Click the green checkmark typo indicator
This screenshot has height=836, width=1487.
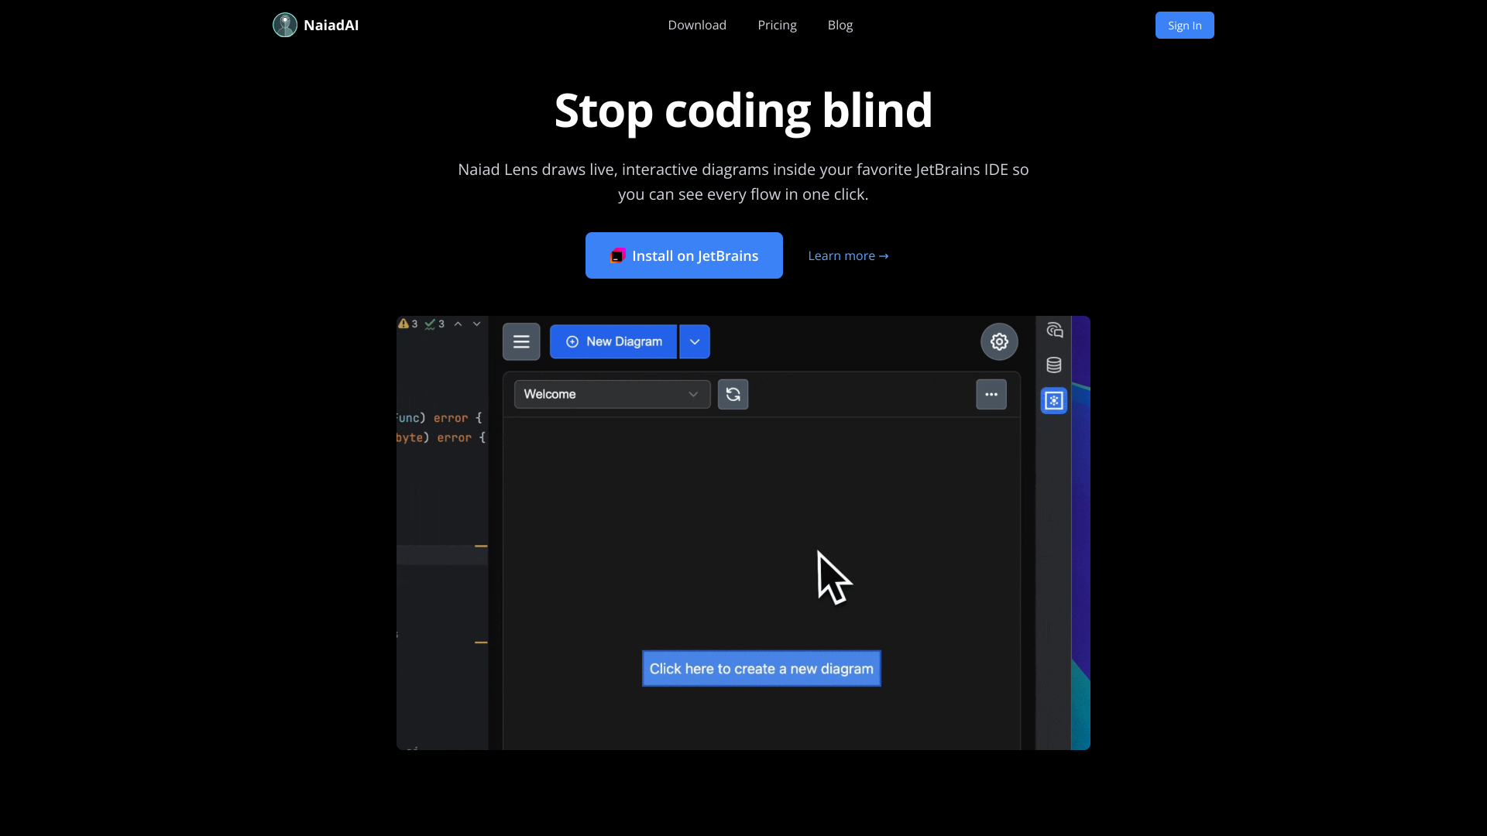[x=430, y=324]
